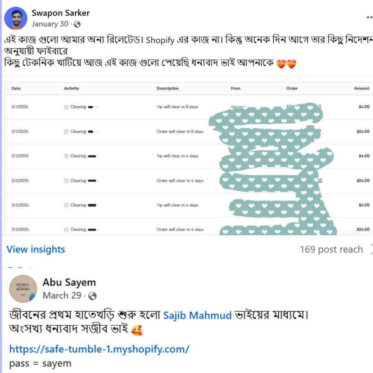
Task: Open the safe-tumble-1.myshopify.com link
Action: point(99,349)
